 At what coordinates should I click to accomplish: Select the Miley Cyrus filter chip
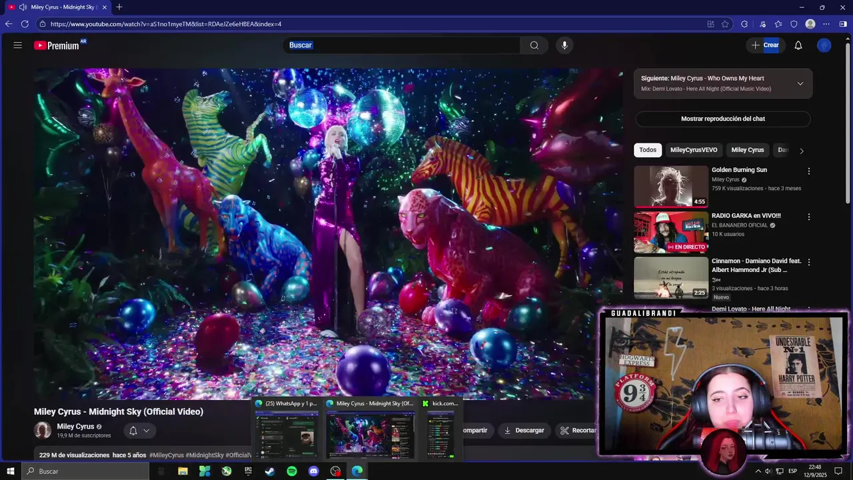coord(748,150)
